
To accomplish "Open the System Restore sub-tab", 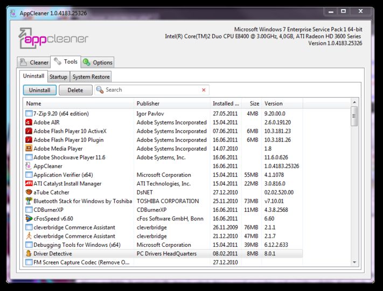I will (91, 77).
